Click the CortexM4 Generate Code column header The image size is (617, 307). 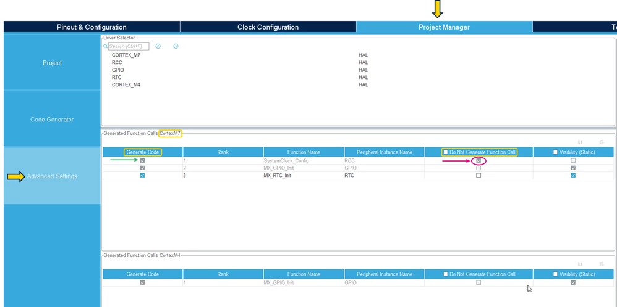coord(142,274)
